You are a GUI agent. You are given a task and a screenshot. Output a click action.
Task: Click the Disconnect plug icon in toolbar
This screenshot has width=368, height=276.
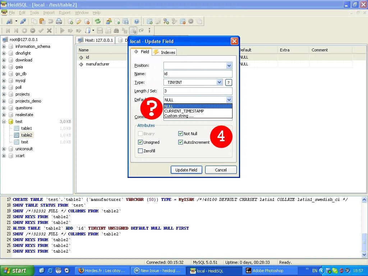tap(23, 21)
